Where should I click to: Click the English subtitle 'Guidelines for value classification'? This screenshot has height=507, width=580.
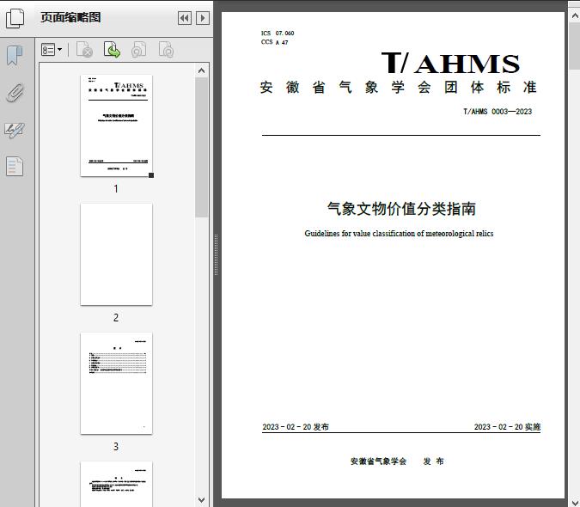click(x=399, y=234)
